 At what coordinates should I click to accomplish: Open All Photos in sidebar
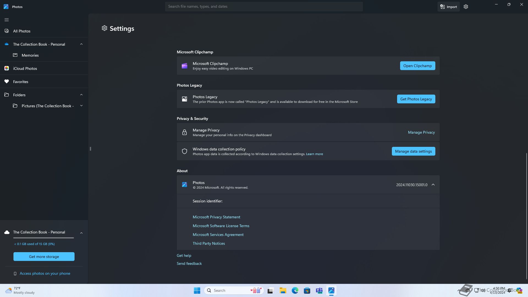[44, 31]
